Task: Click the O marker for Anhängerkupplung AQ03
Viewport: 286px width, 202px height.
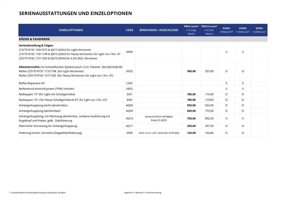Action: tap(226, 105)
